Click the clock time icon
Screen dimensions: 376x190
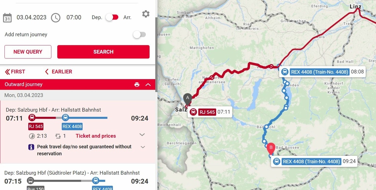coord(56,18)
